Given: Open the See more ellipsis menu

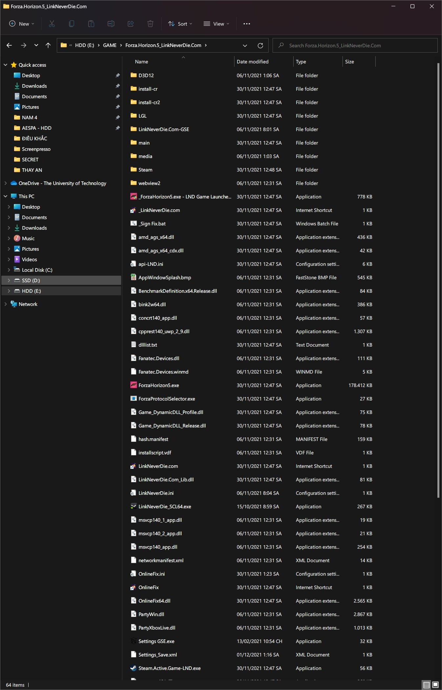Looking at the screenshot, I should pos(247,24).
